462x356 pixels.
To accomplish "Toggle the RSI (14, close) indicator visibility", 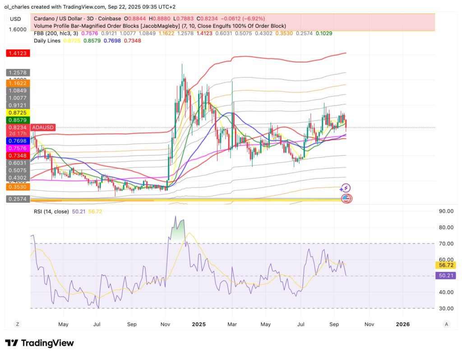I will 51,211.
